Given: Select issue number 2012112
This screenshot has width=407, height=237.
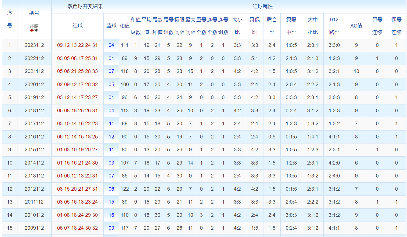Looking at the screenshot, I should [x=34, y=189].
